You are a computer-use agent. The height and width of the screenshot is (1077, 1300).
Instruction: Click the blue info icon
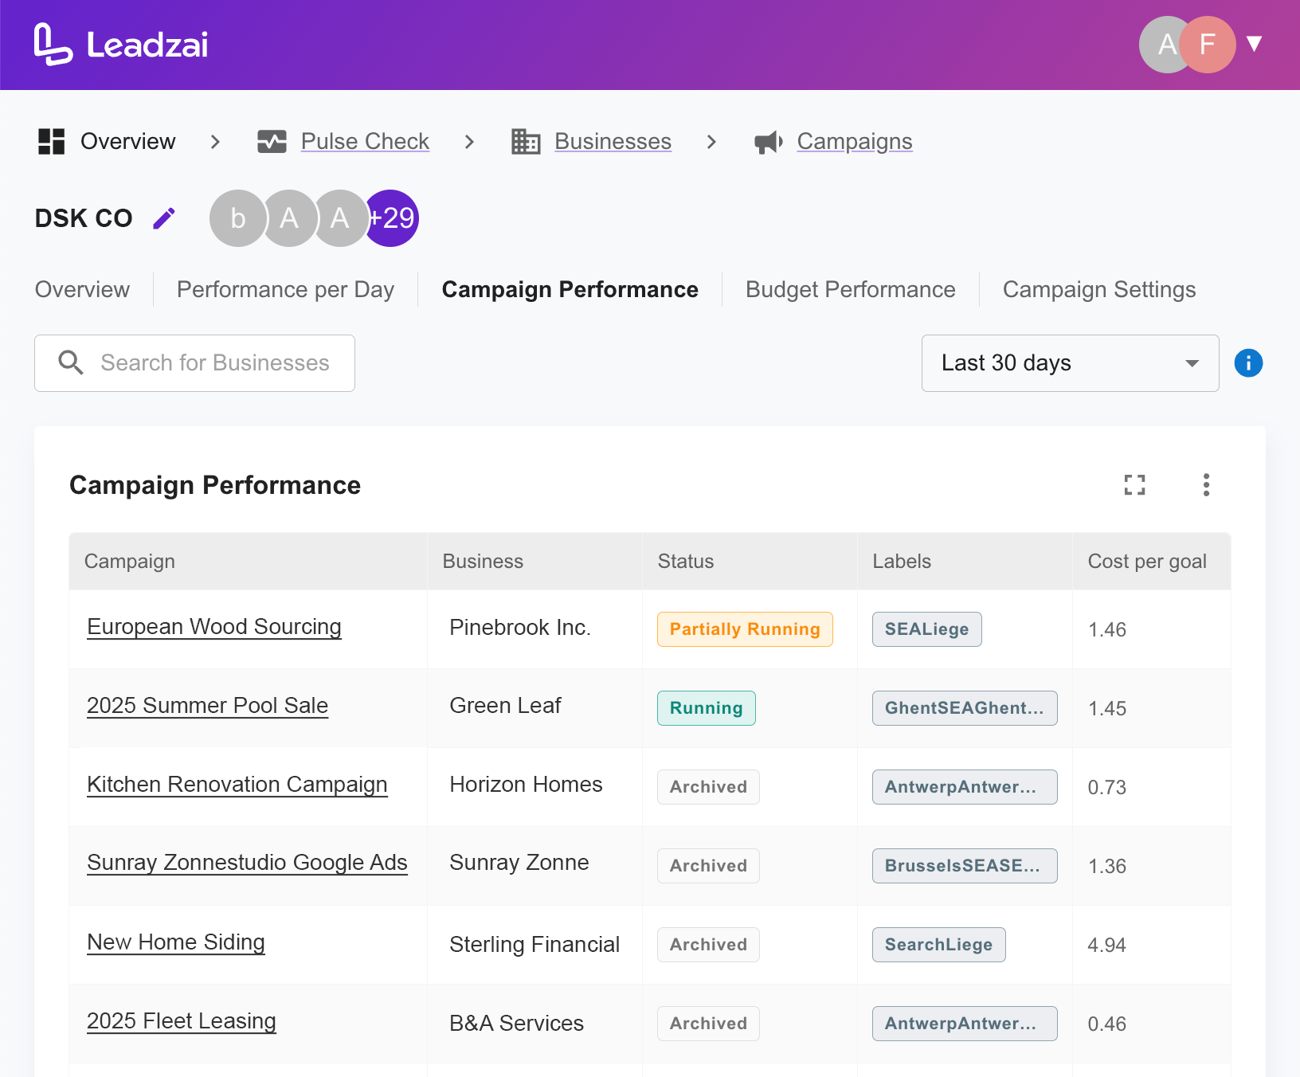coord(1248,363)
